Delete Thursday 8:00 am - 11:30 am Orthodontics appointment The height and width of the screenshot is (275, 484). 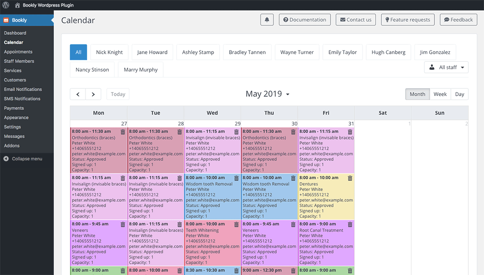(x=293, y=132)
